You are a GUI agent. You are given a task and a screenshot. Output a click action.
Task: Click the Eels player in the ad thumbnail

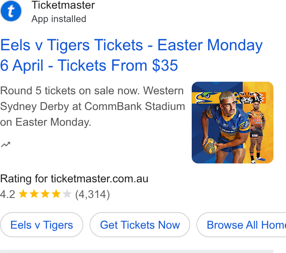[225, 128]
